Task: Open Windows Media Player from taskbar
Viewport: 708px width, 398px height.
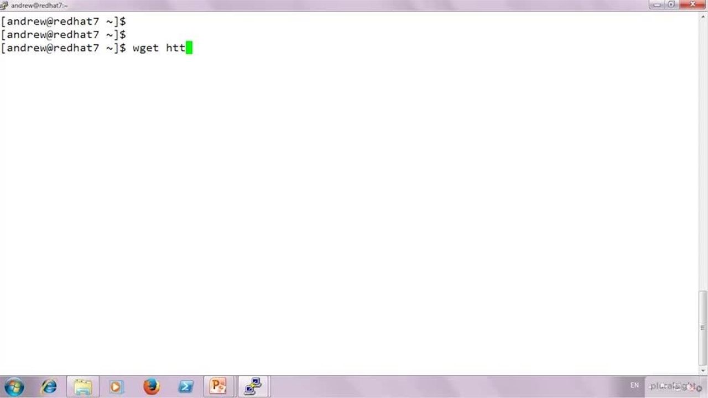Action: [x=117, y=386]
